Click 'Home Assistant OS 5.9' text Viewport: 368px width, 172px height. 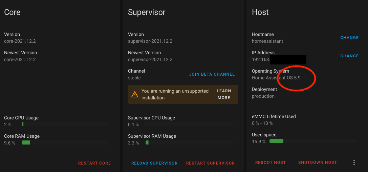coord(276,78)
